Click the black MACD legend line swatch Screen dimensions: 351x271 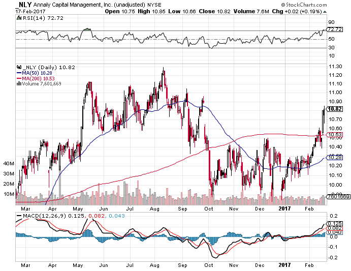pos(19,216)
